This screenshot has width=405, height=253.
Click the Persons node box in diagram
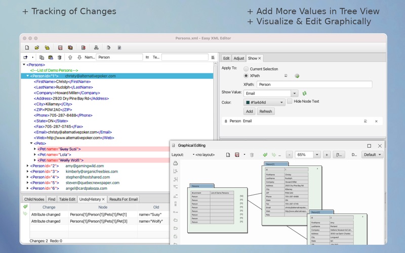click(x=218, y=208)
